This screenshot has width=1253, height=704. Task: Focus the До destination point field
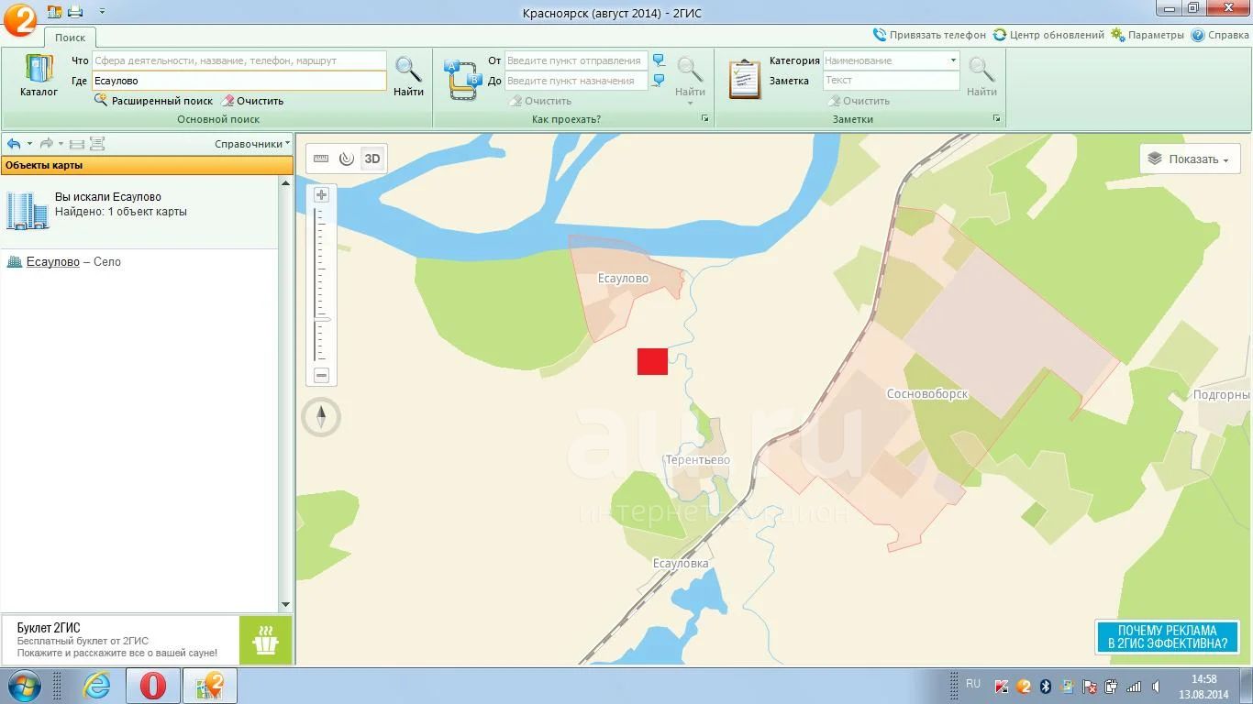click(576, 81)
